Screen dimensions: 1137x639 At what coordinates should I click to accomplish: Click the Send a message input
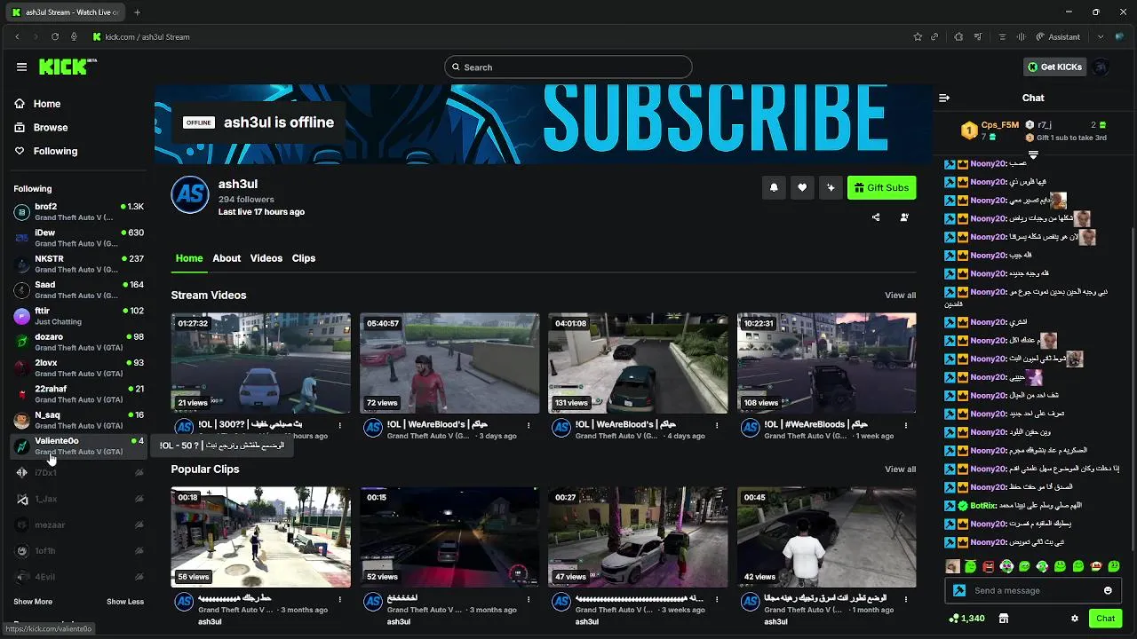point(1033,590)
